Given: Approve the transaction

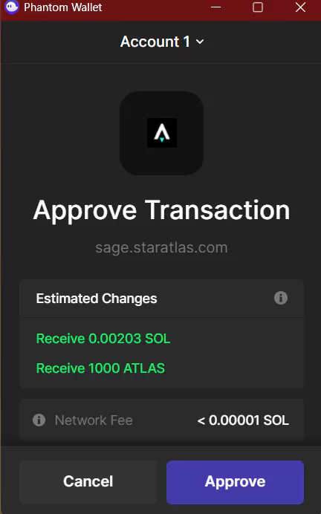Looking at the screenshot, I should point(235,482).
